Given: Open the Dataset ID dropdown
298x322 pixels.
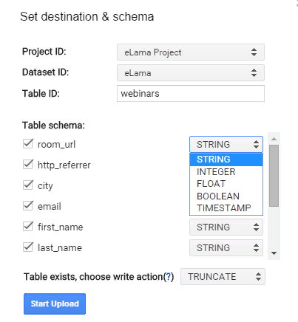Looking at the screenshot, I should pos(191,73).
